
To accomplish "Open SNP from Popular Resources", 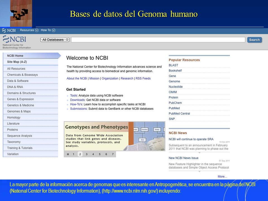I will (172, 119).
